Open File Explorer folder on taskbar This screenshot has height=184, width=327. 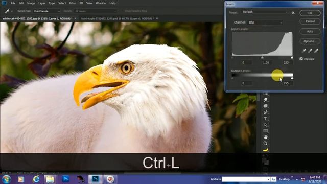(x=50, y=179)
